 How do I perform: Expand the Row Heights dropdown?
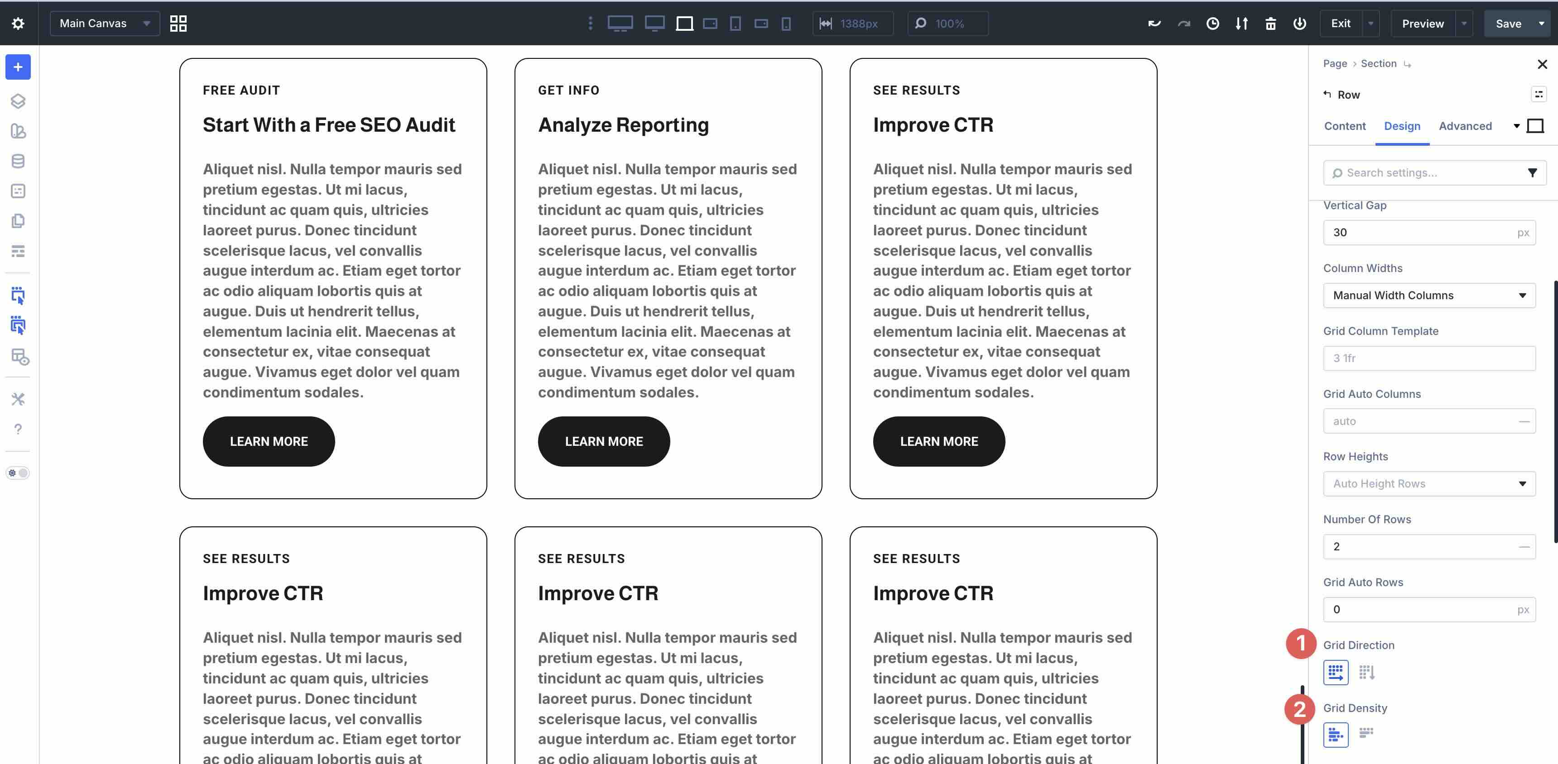pos(1428,483)
